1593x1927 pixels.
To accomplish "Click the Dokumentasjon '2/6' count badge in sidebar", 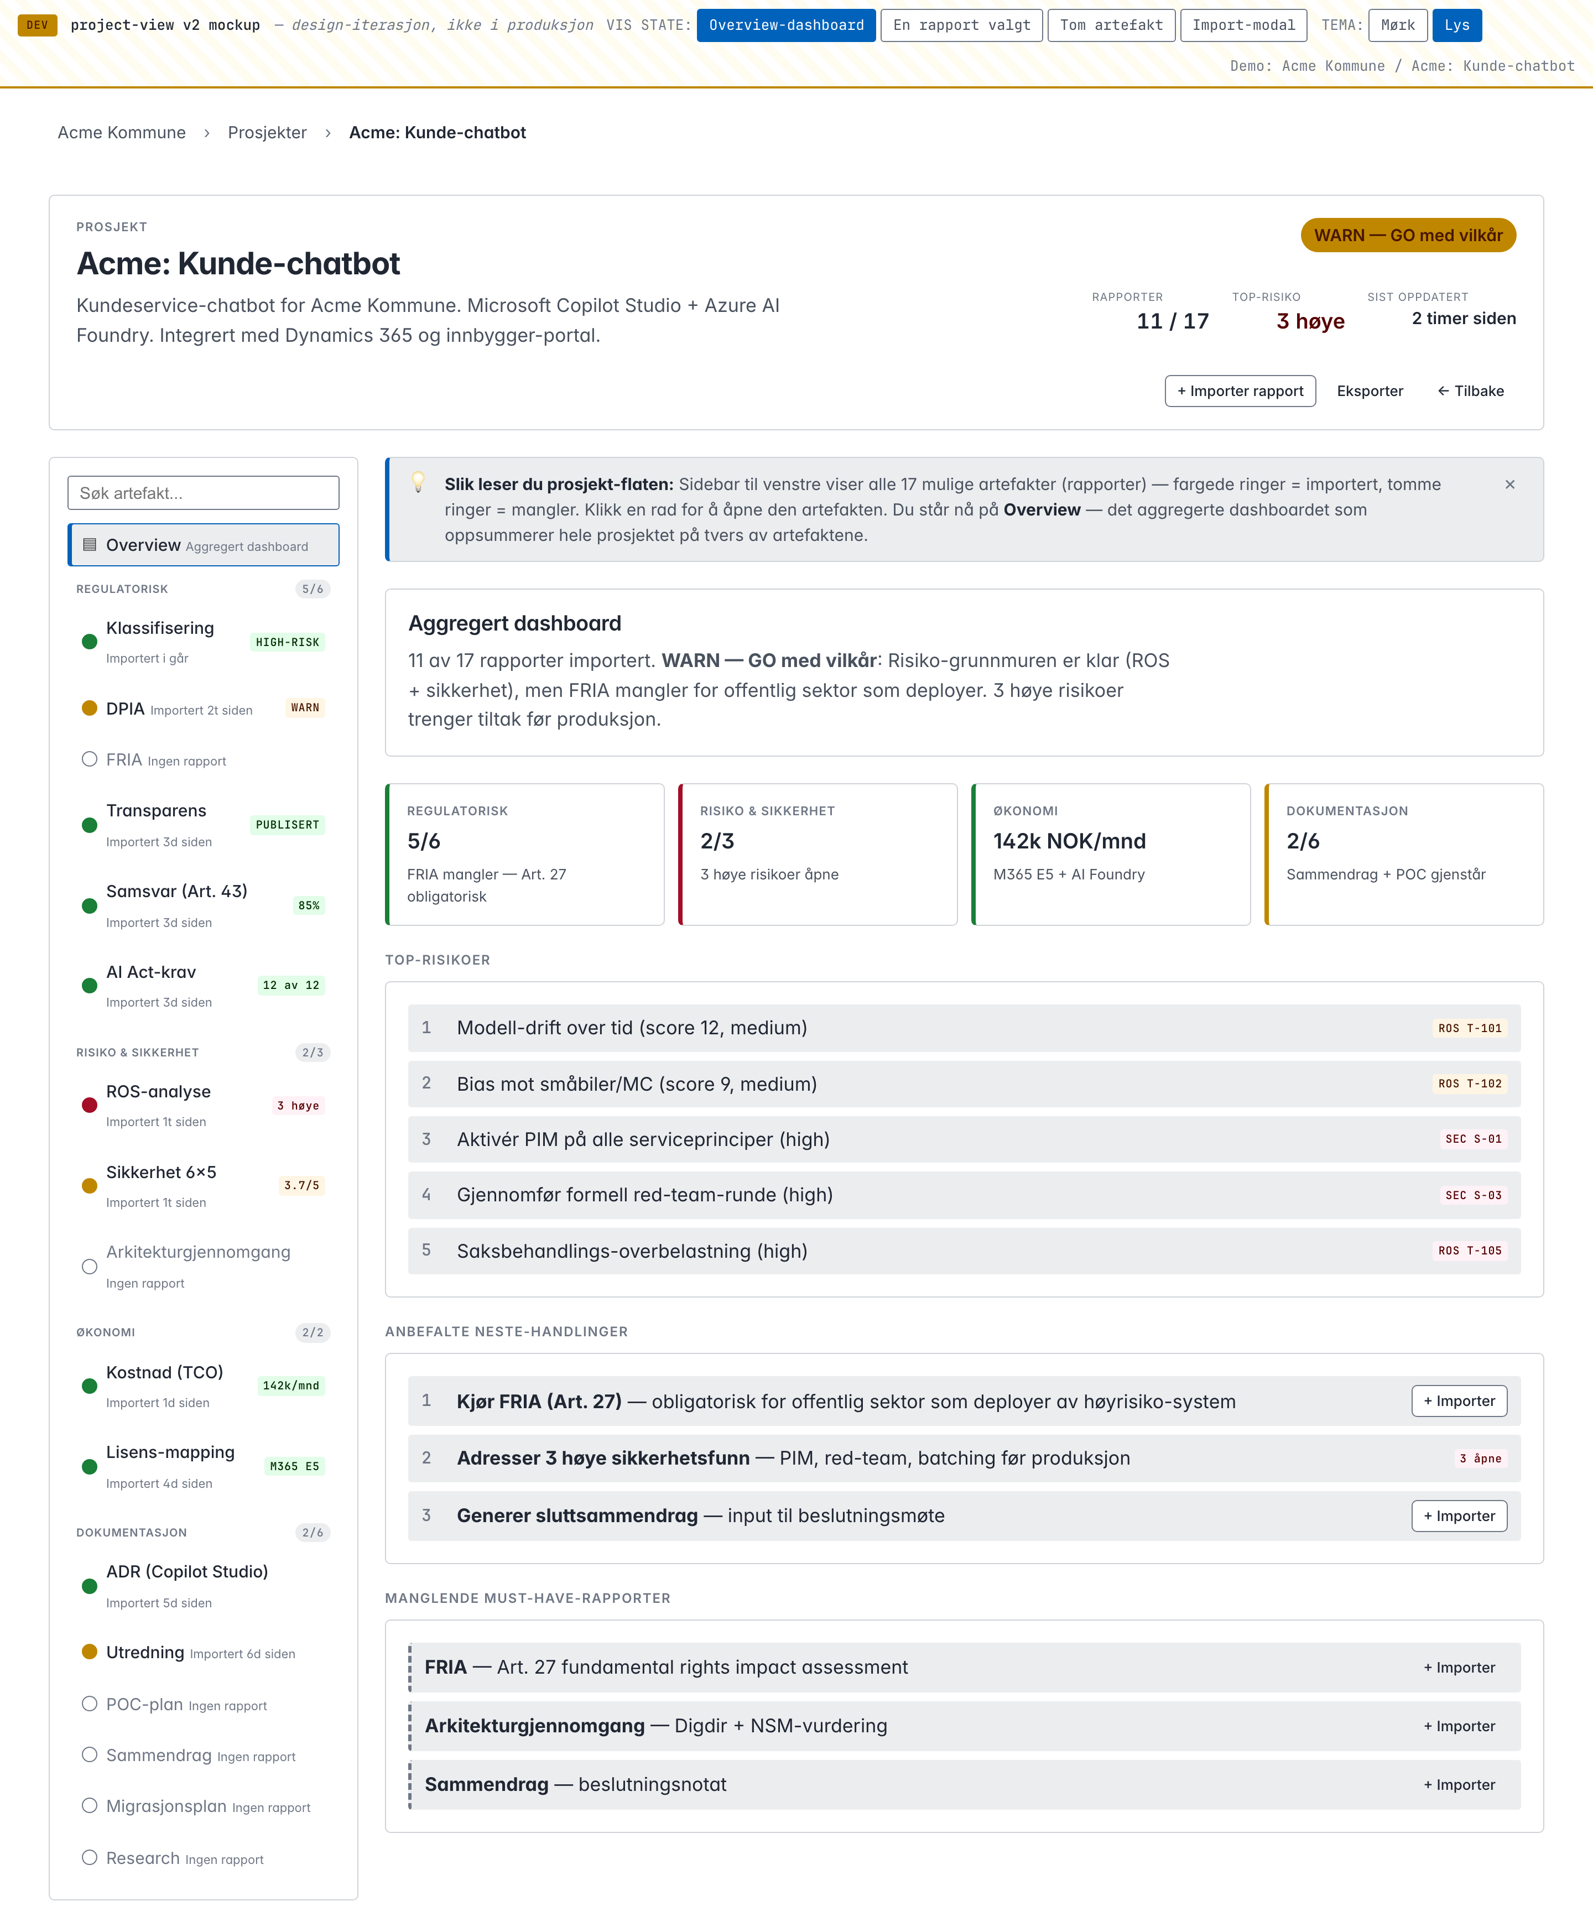I will pos(312,1533).
